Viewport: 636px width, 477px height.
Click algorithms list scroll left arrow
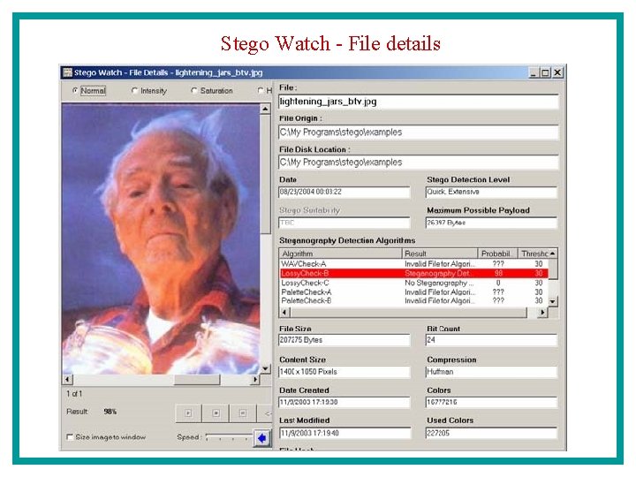click(x=284, y=313)
